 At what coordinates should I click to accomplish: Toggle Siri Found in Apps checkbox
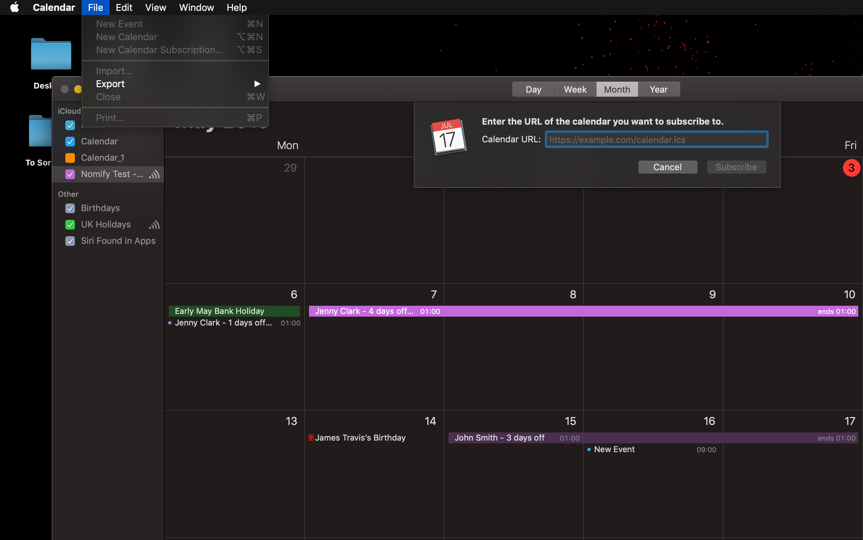[70, 241]
